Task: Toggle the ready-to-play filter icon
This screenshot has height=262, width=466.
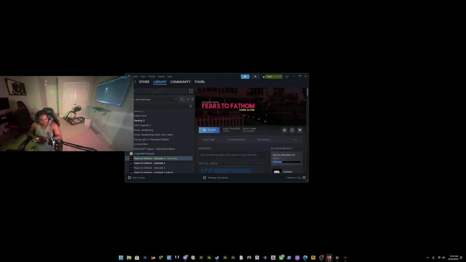Action: [193, 99]
